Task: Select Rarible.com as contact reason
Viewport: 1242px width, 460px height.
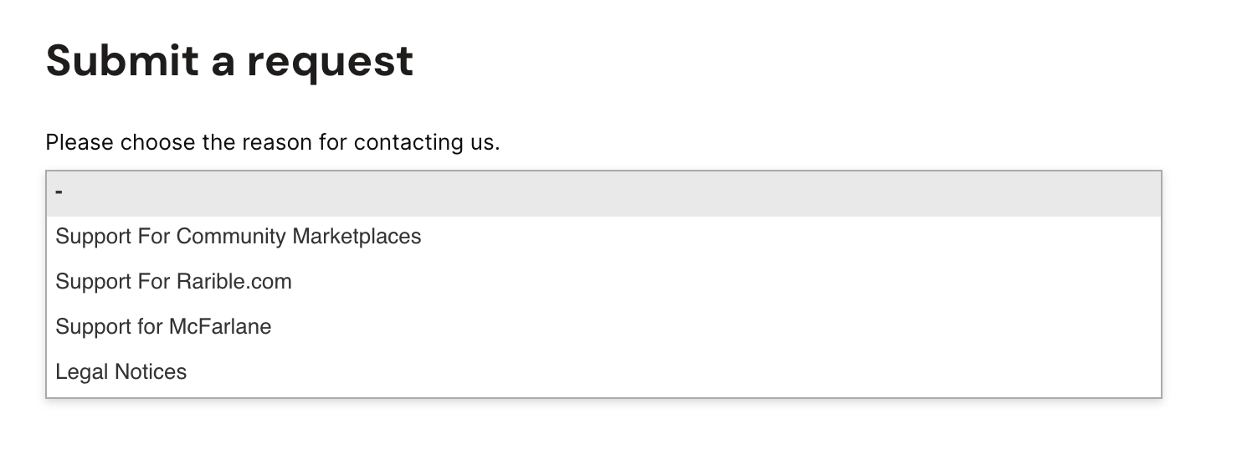Action: point(173,282)
